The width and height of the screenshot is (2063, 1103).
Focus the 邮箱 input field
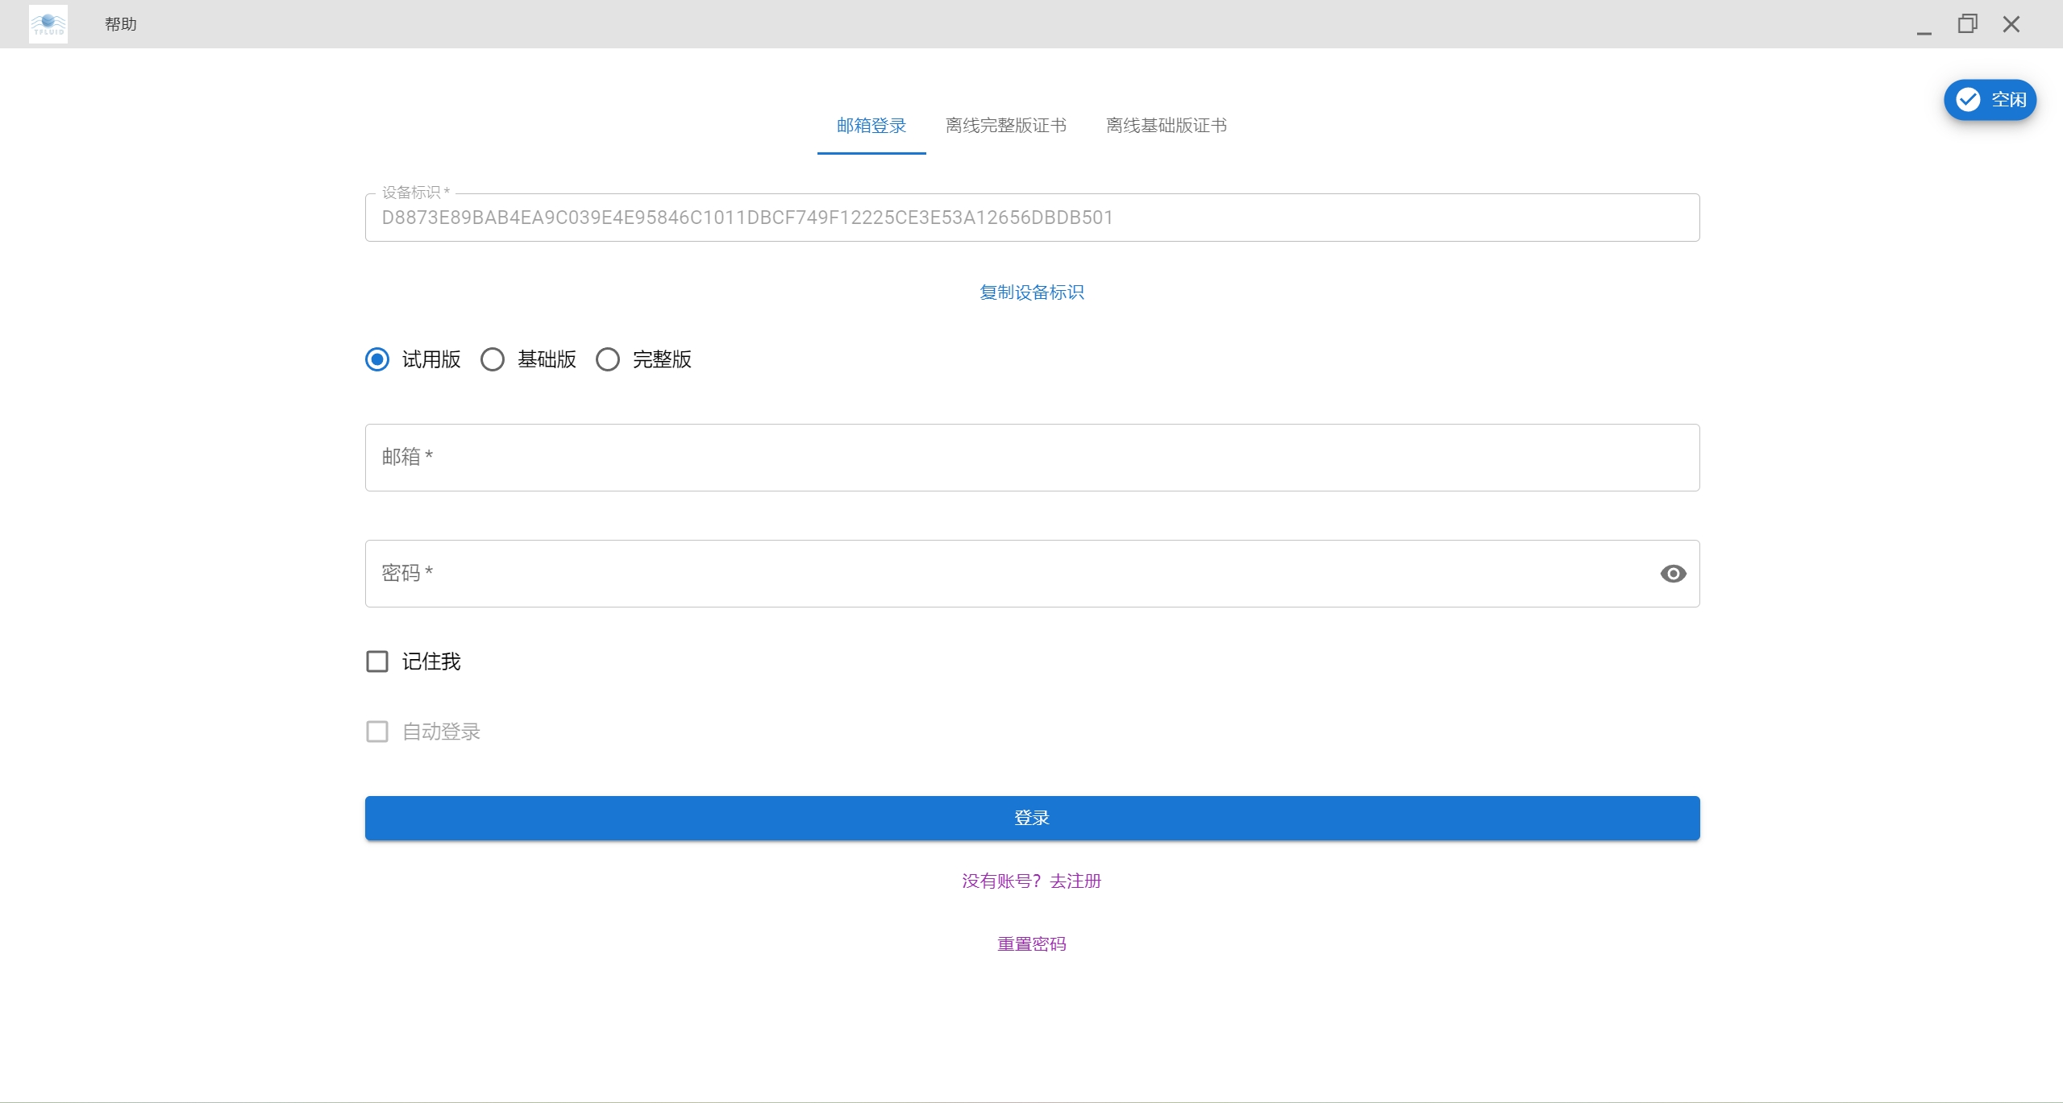(x=1032, y=458)
